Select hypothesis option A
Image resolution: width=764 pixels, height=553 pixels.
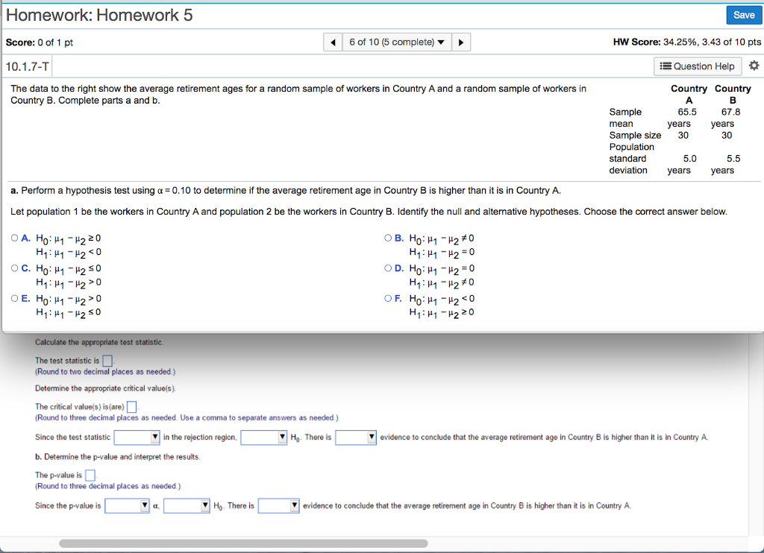click(x=14, y=237)
